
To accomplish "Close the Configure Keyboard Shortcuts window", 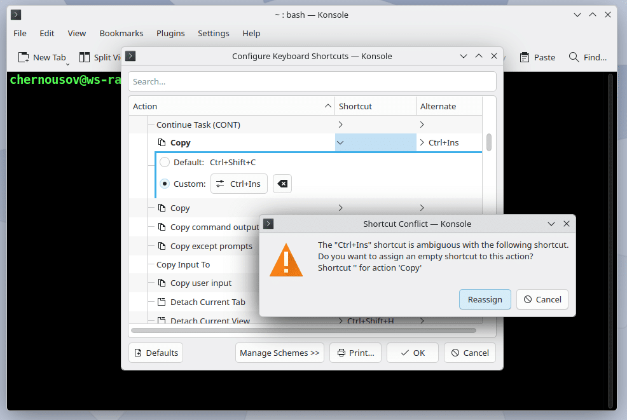I will (494, 56).
